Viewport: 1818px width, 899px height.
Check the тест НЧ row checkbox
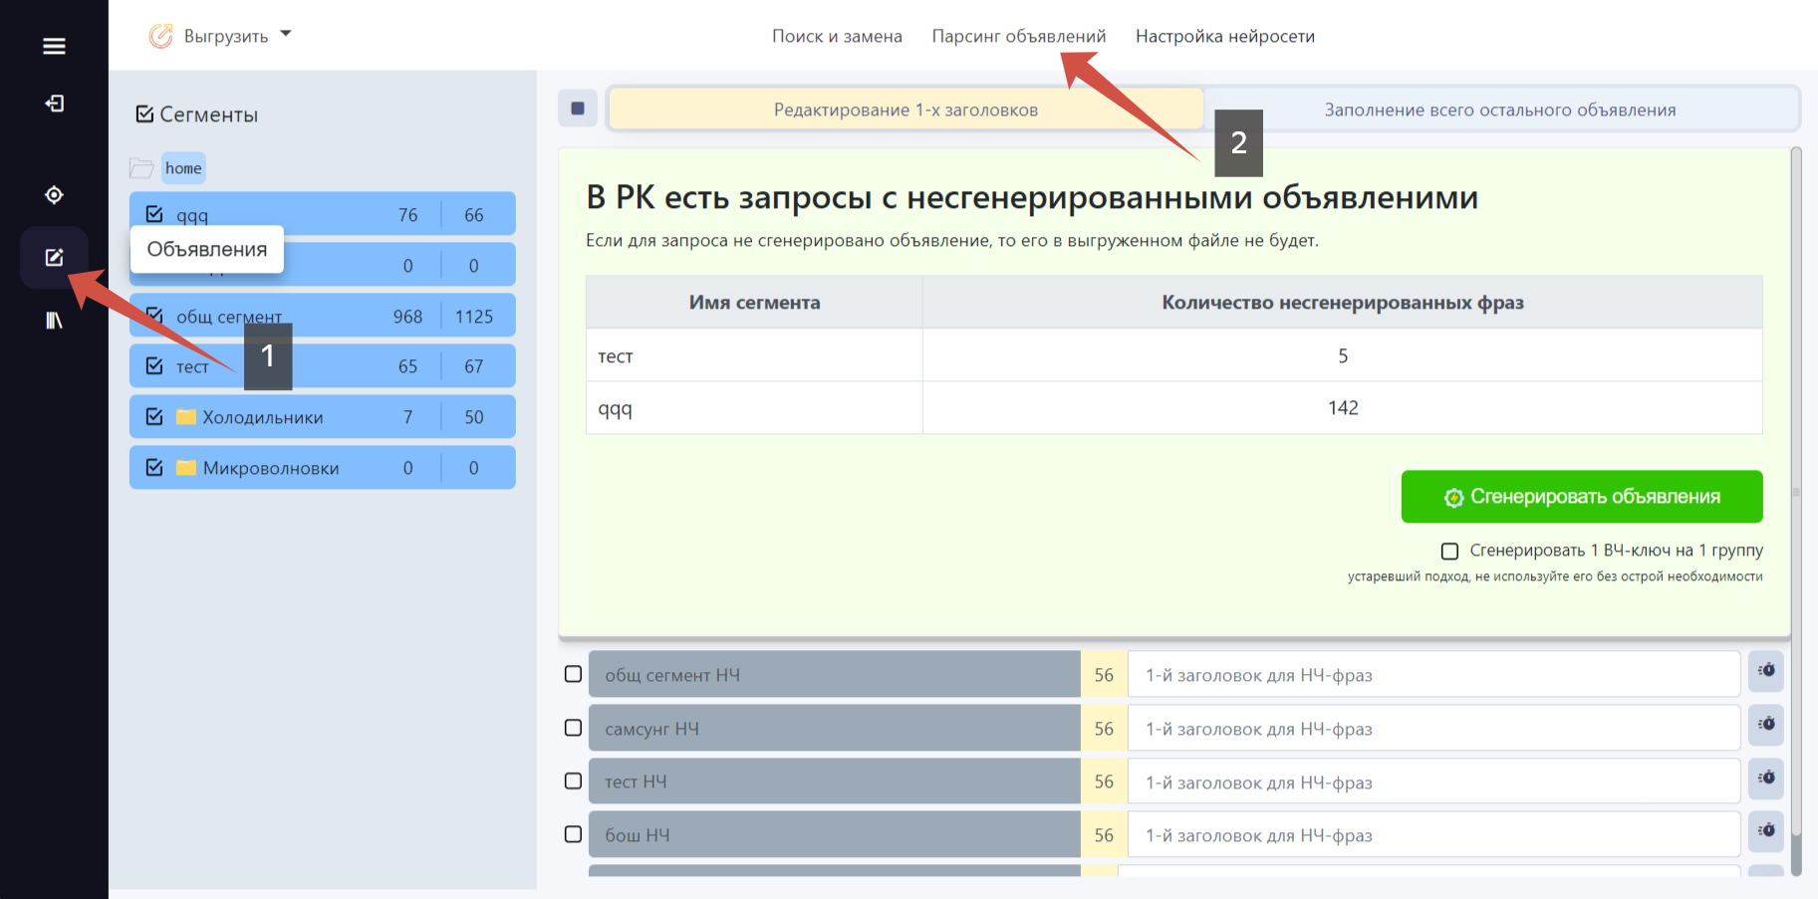point(573,781)
